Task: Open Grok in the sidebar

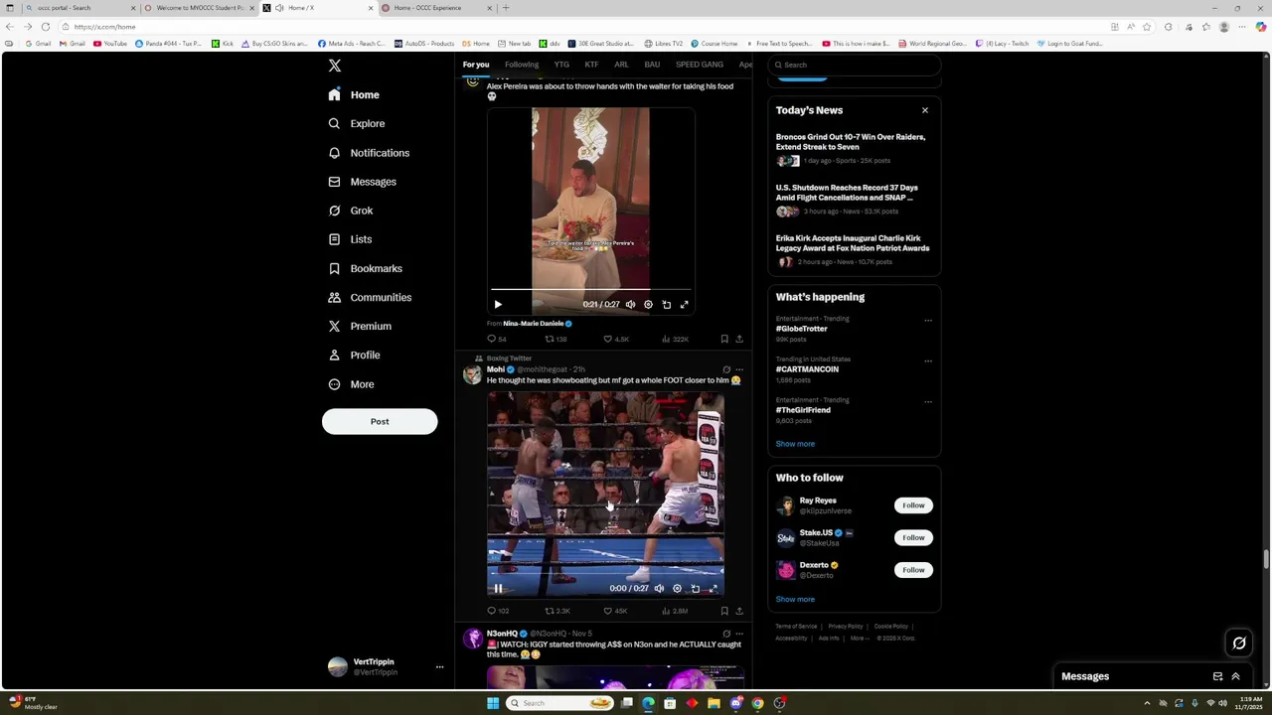Action: (351, 211)
